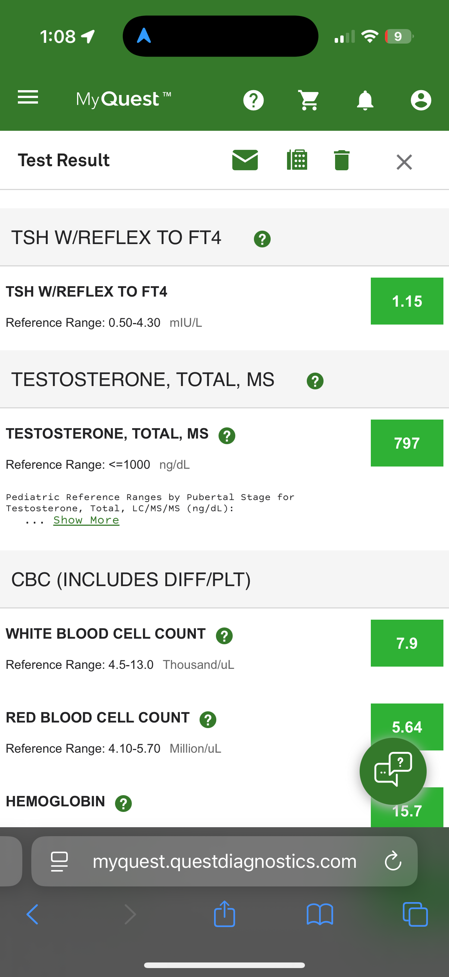Reload the page in Safari
449x977 pixels.
pos(393,861)
